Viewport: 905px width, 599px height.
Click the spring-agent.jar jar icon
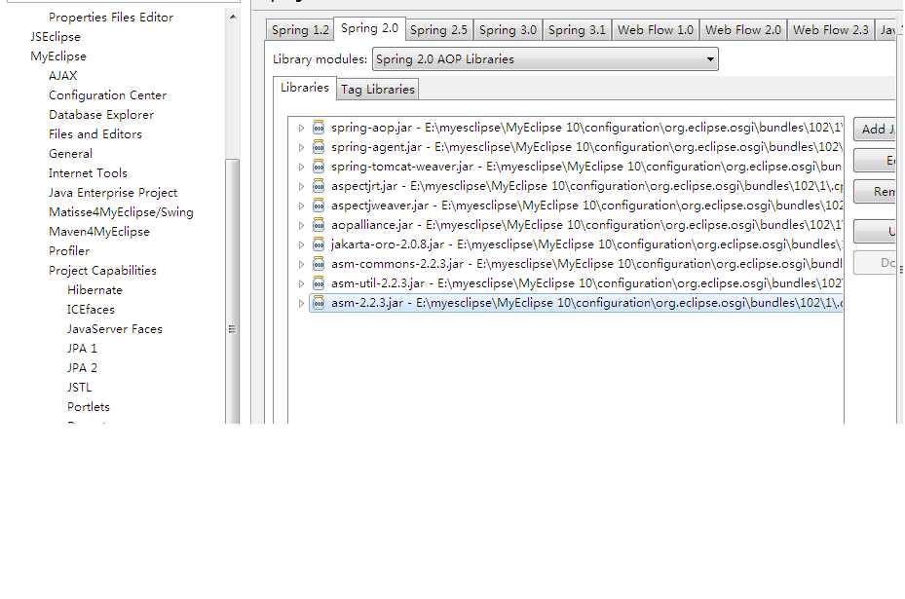click(x=318, y=147)
